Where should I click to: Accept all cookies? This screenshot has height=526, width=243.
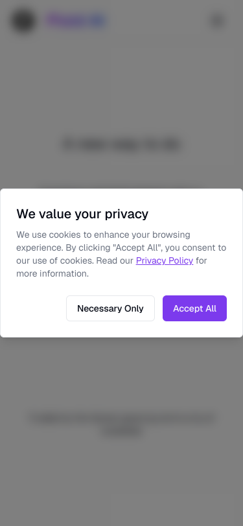tap(194, 308)
